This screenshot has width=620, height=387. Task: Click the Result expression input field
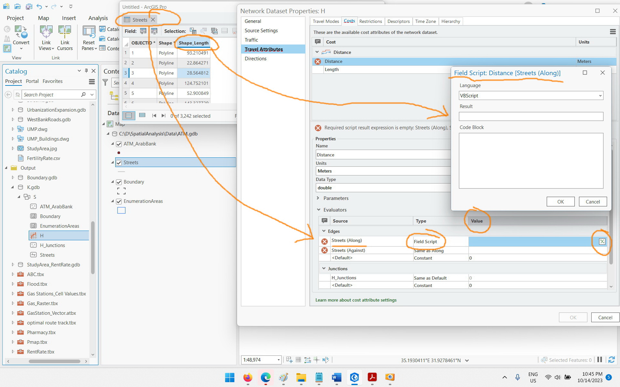click(531, 116)
